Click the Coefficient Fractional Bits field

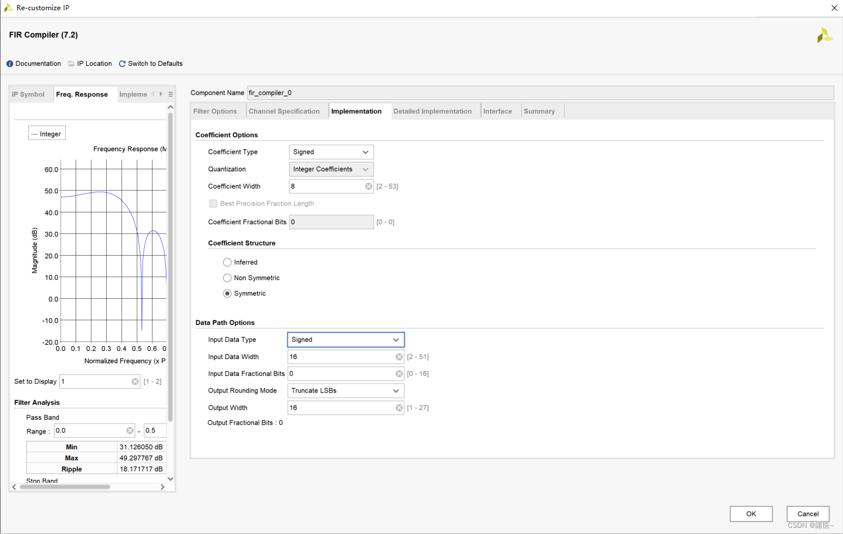(332, 222)
